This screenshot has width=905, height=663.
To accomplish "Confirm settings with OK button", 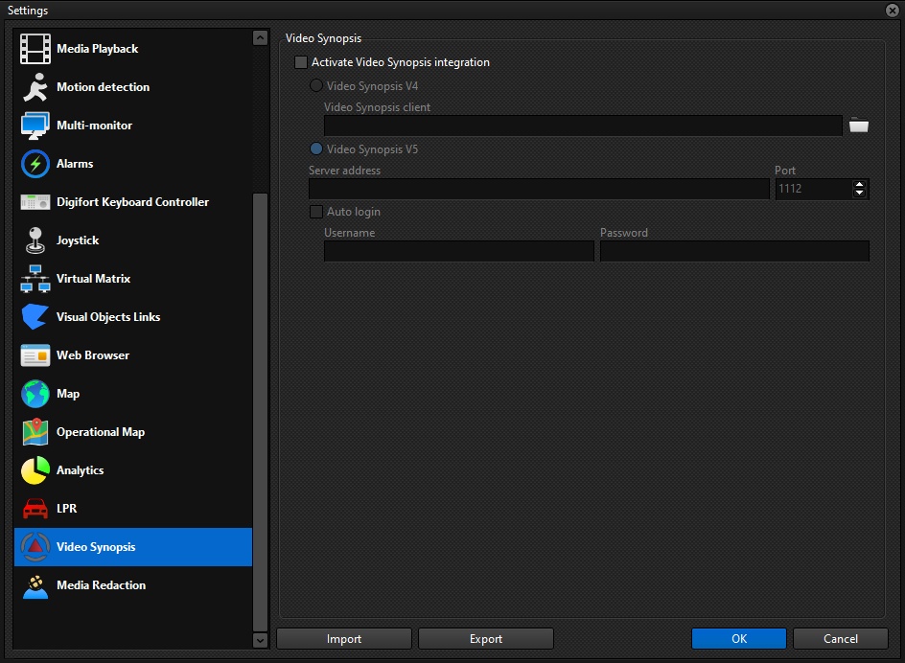I will click(x=739, y=639).
